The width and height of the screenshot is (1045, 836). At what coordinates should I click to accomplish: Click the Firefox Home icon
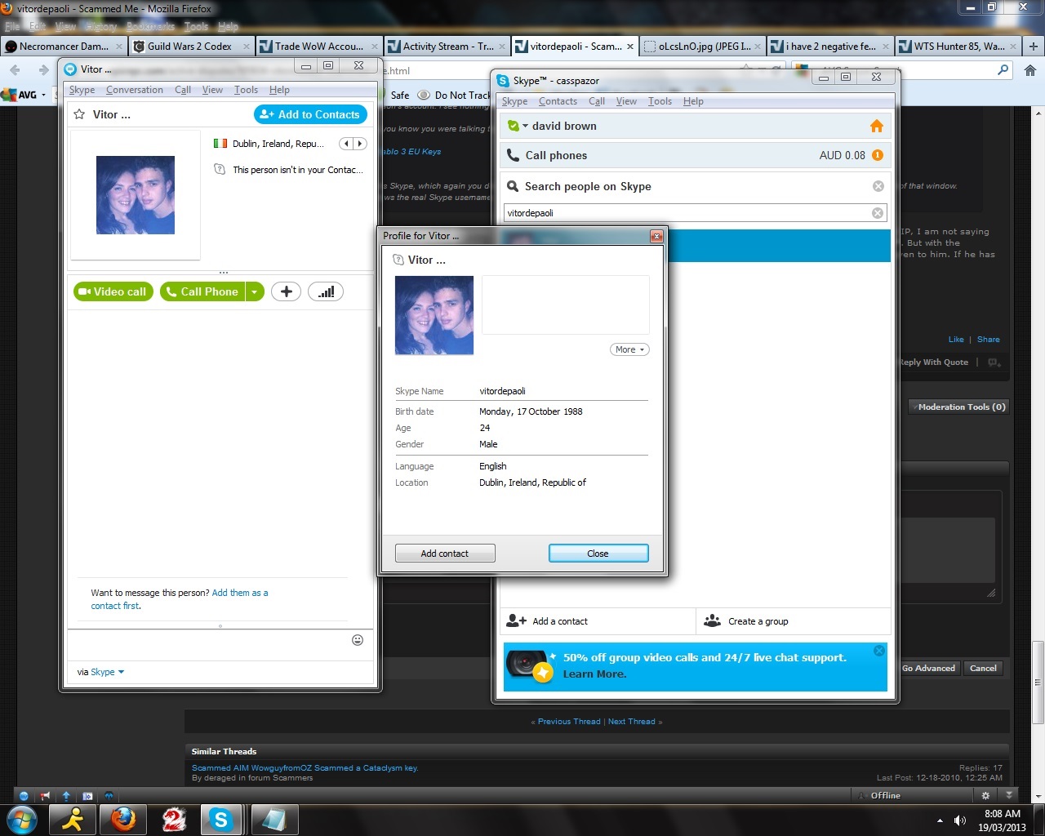click(x=1030, y=70)
